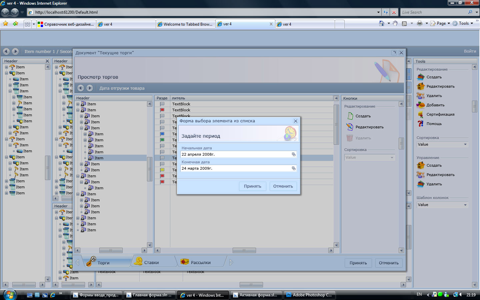The height and width of the screenshot is (300, 480).
Task: Click the Редактировать icon in Кнопки panel
Action: click(x=349, y=127)
